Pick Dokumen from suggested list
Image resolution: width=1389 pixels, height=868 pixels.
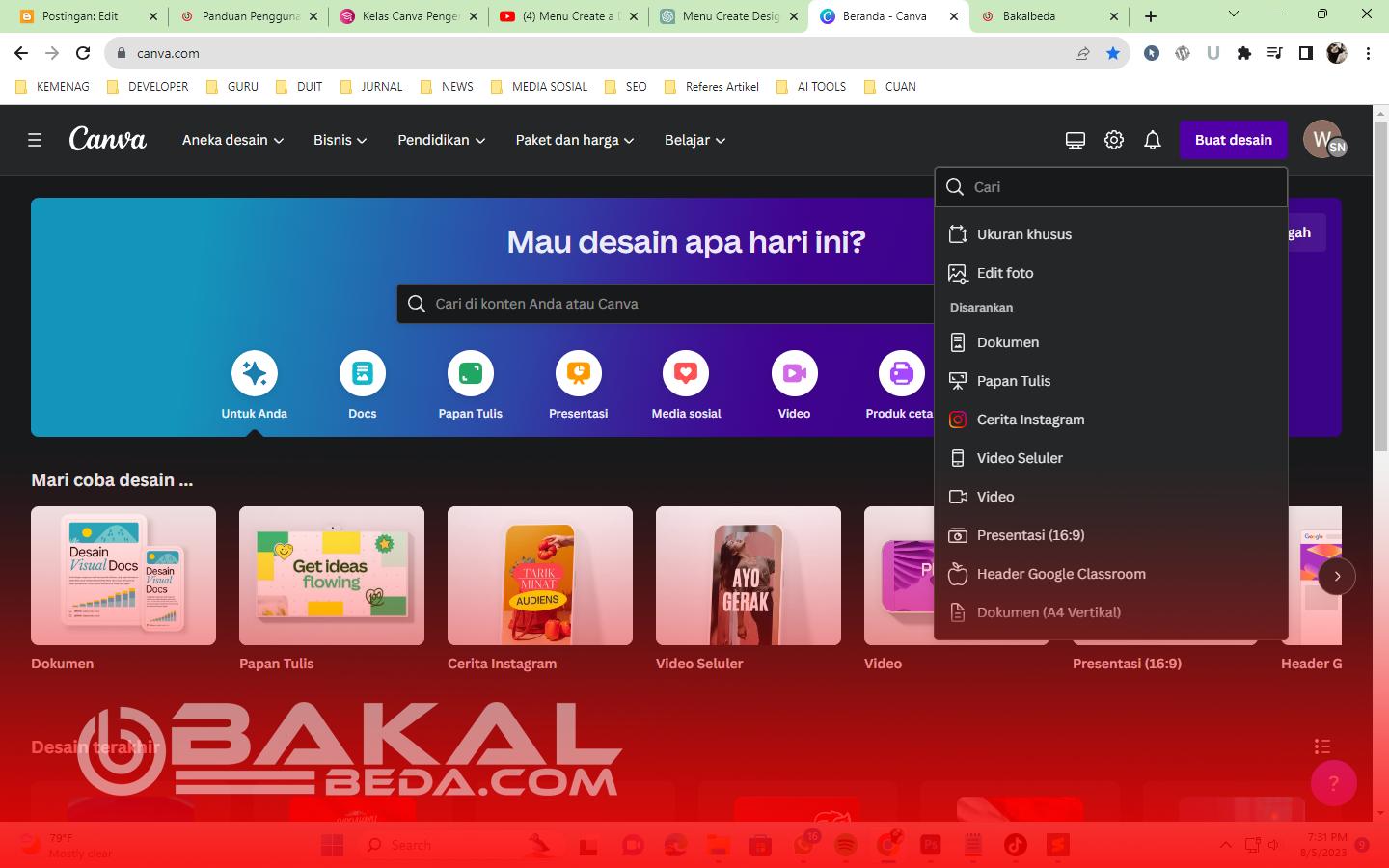(1111, 342)
